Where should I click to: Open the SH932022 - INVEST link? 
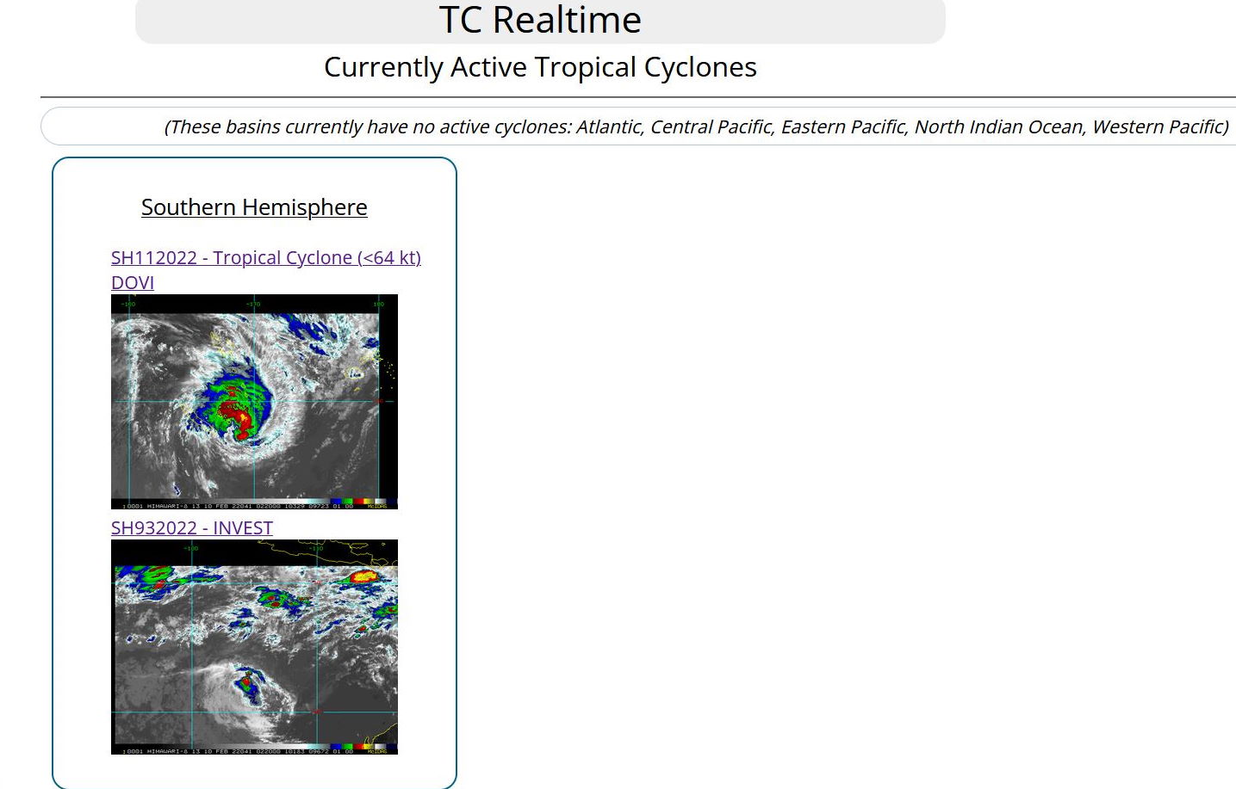[191, 527]
